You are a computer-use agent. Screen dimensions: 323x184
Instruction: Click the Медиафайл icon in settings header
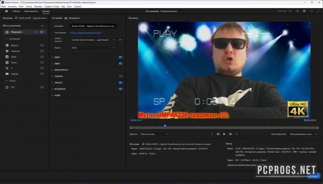coord(66,18)
